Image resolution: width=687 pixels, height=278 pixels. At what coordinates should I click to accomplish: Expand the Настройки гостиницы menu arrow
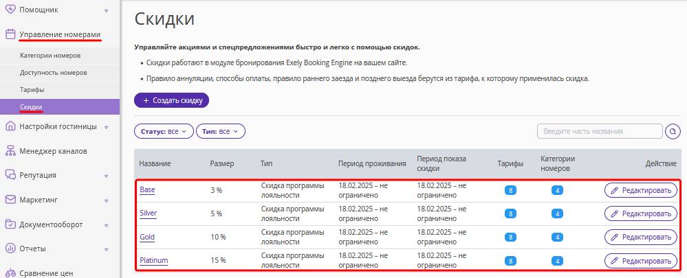[106, 128]
